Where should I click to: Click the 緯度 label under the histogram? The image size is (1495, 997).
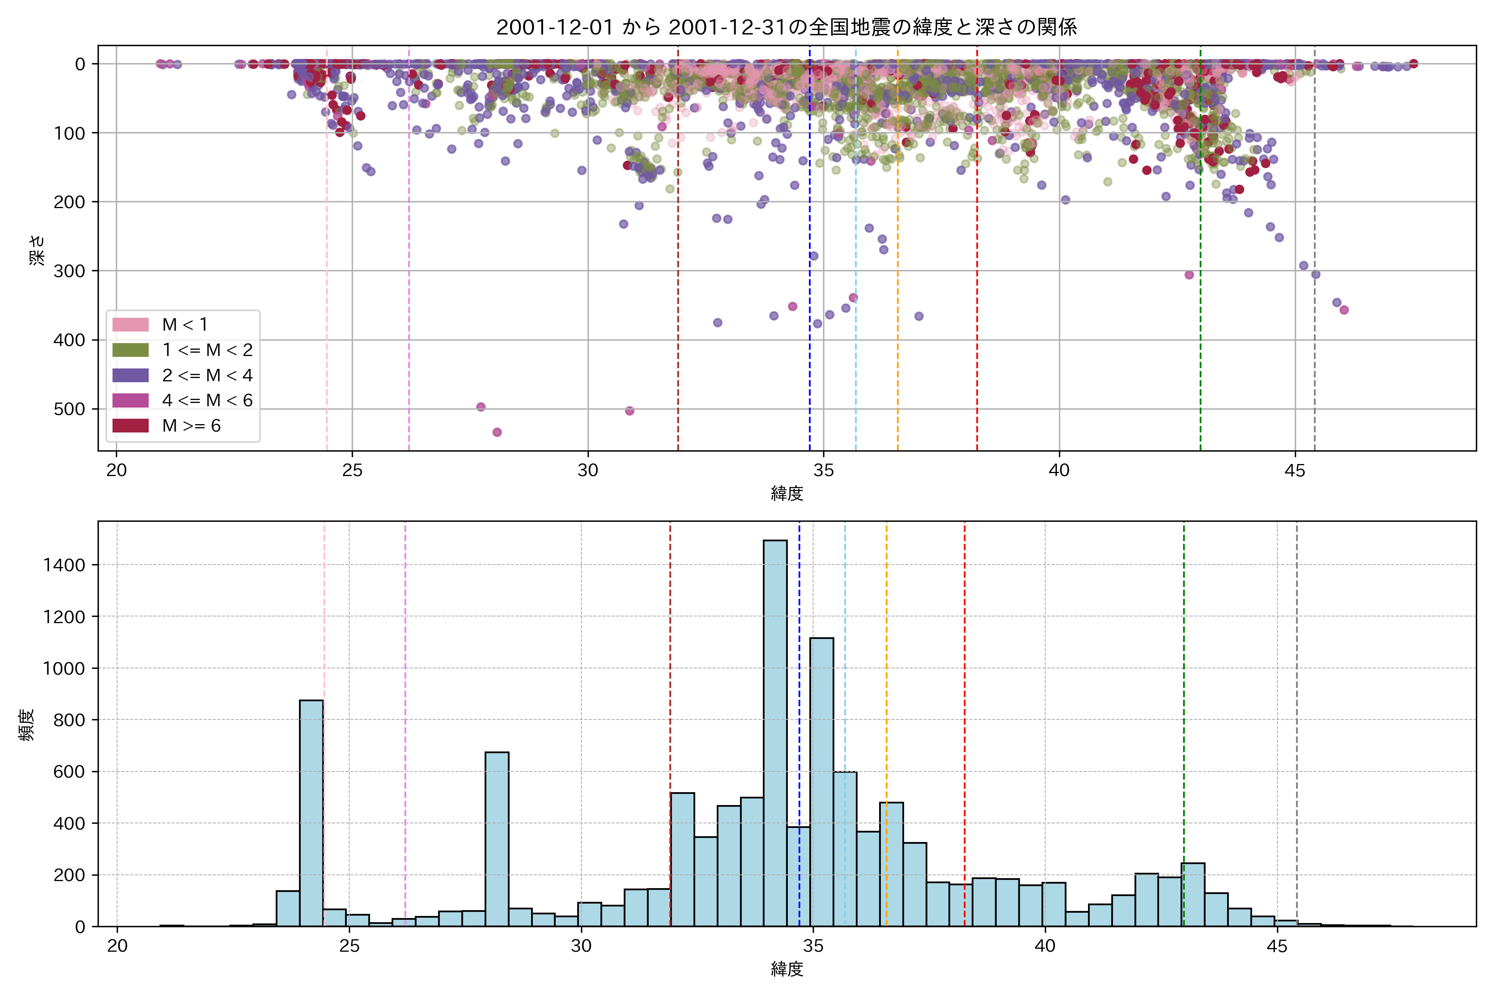click(x=787, y=969)
